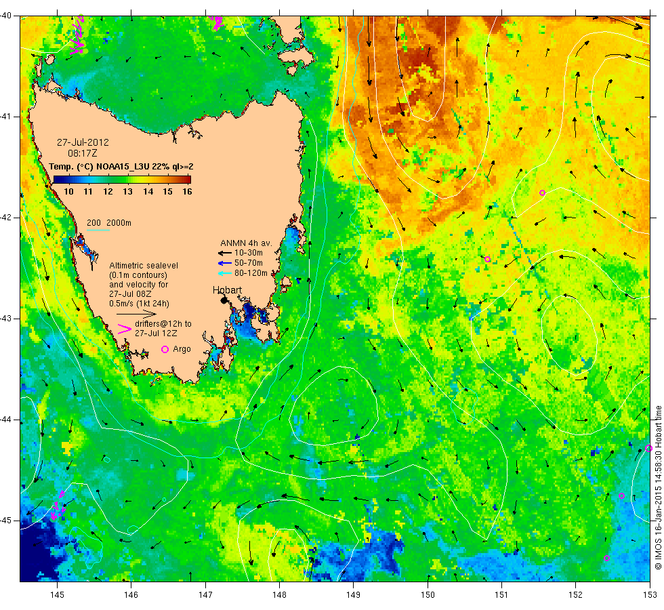Click the 'Altimetric sealevel' text
The width and height of the screenshot is (664, 610).
tap(144, 266)
